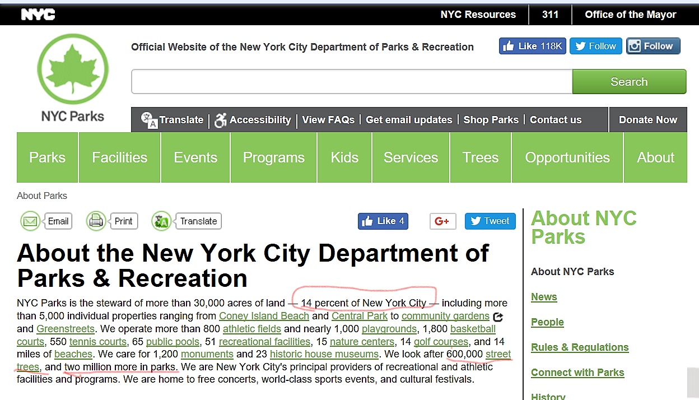
Task: Open Connect with Parks sidebar link
Action: point(577,373)
